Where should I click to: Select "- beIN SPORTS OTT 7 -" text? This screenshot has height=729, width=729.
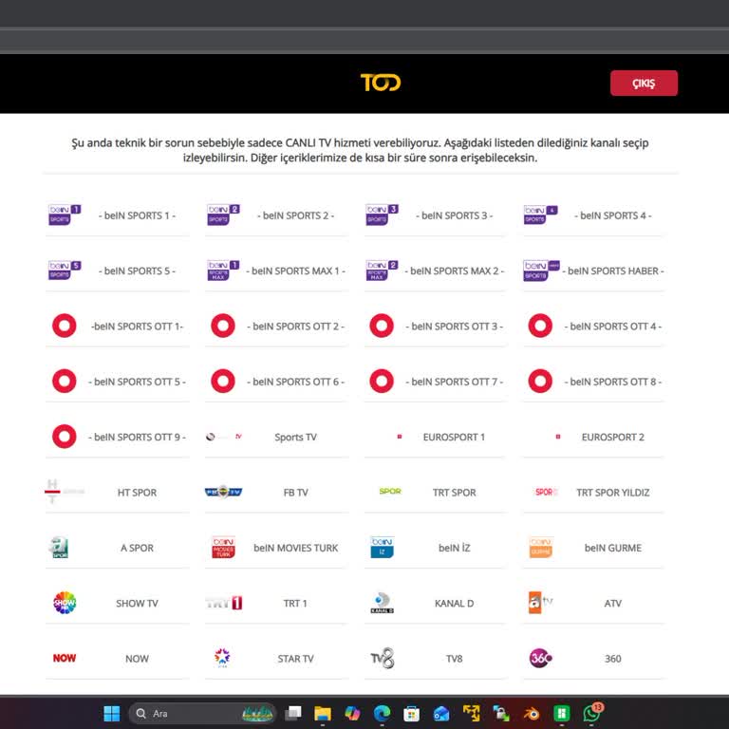point(454,381)
